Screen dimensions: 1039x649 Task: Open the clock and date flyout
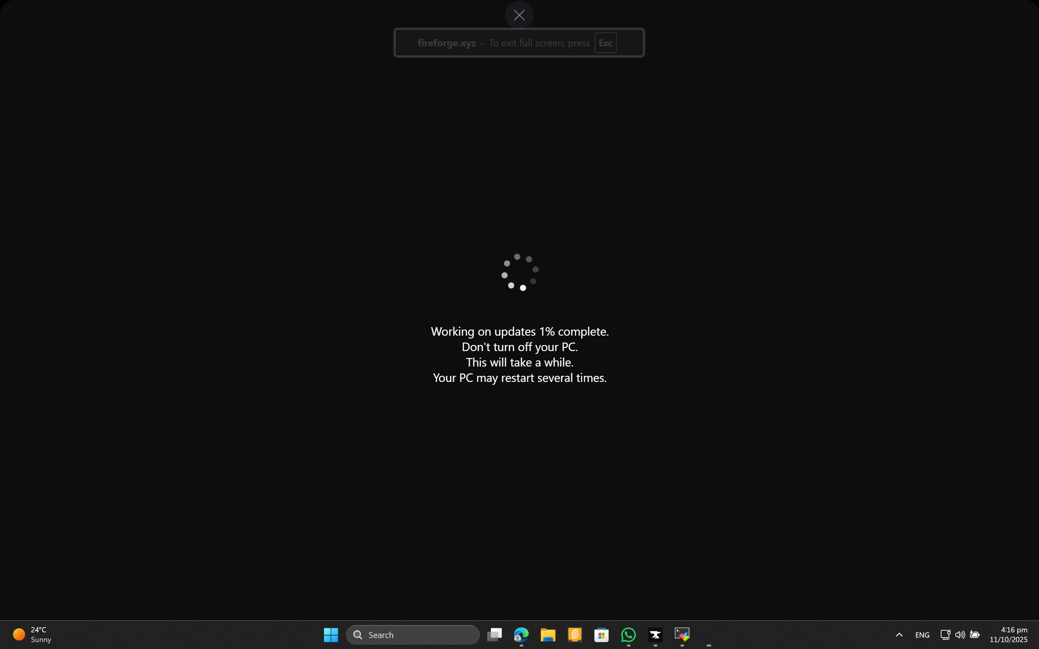1008,634
